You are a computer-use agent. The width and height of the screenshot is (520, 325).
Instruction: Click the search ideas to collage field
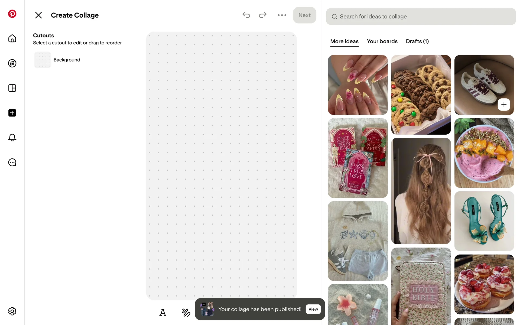tap(421, 17)
